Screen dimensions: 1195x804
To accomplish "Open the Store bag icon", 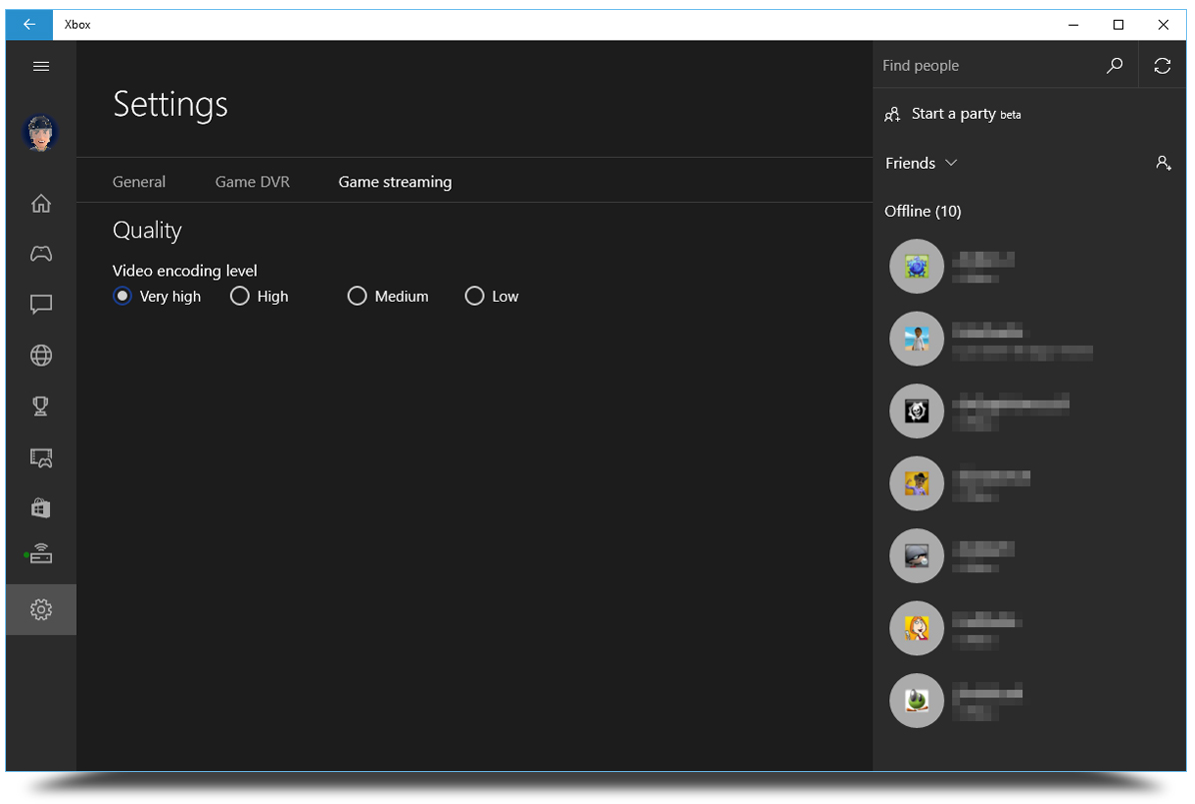I will point(41,508).
